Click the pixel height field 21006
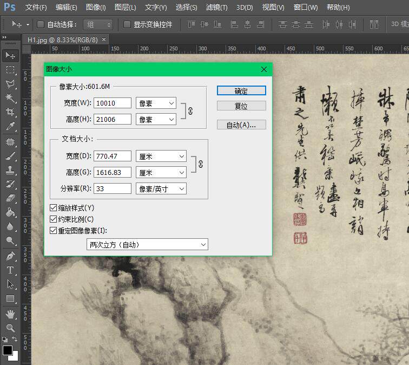 113,119
